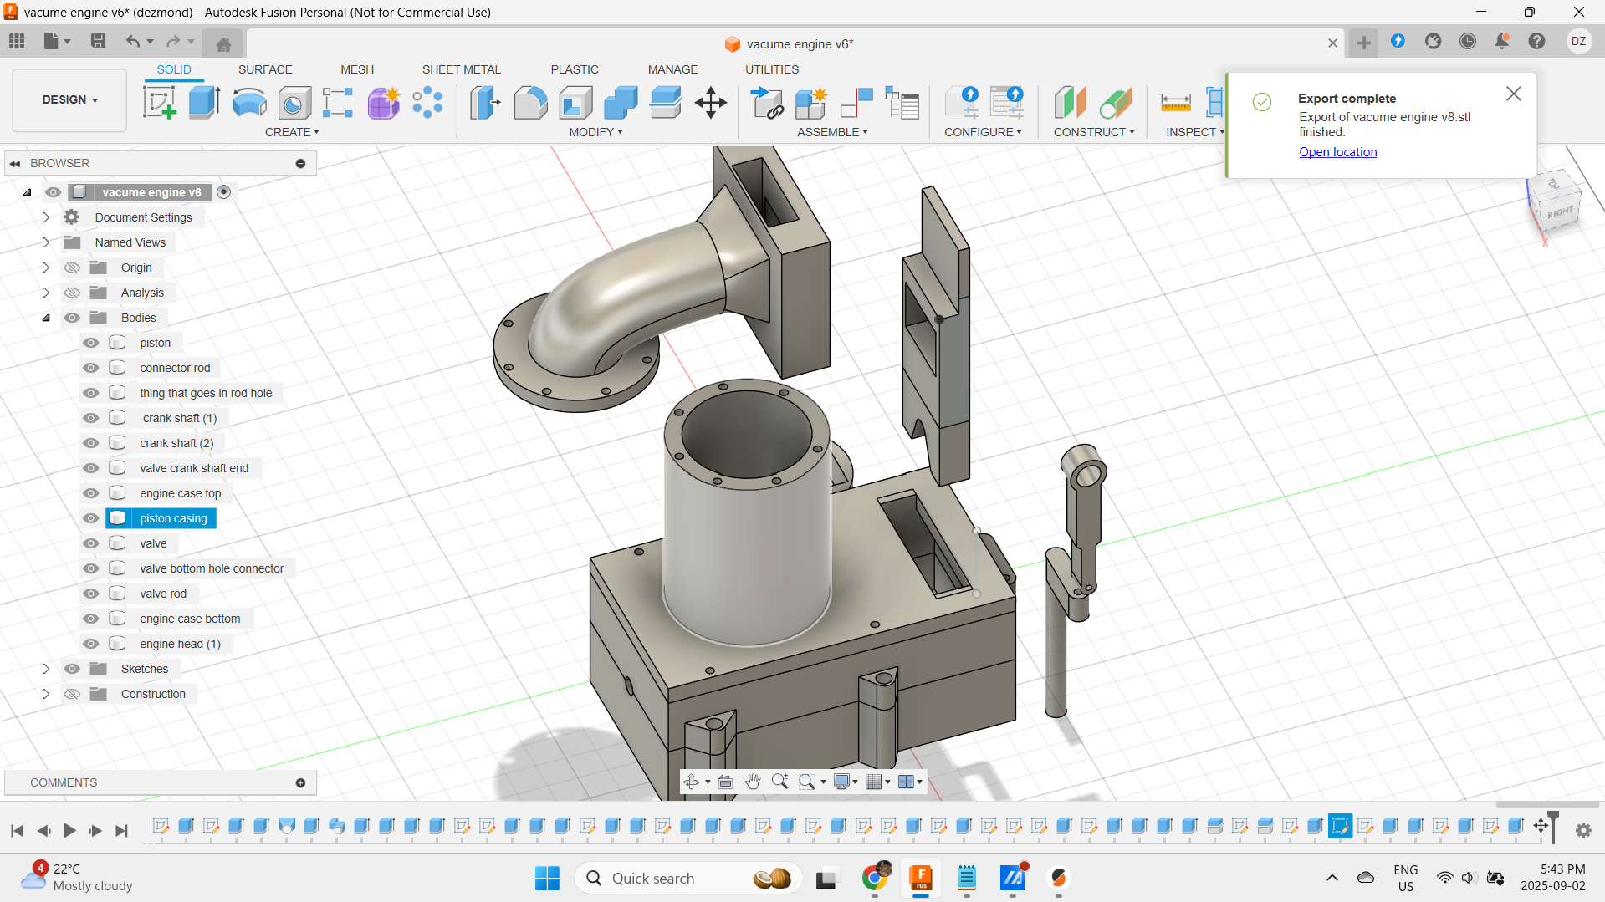This screenshot has width=1605, height=902.
Task: Click the ViewCube RIGHT face
Action: pyautogui.click(x=1559, y=212)
